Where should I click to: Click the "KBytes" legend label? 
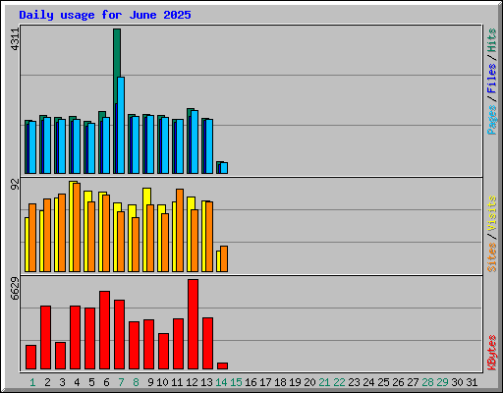tap(491, 353)
